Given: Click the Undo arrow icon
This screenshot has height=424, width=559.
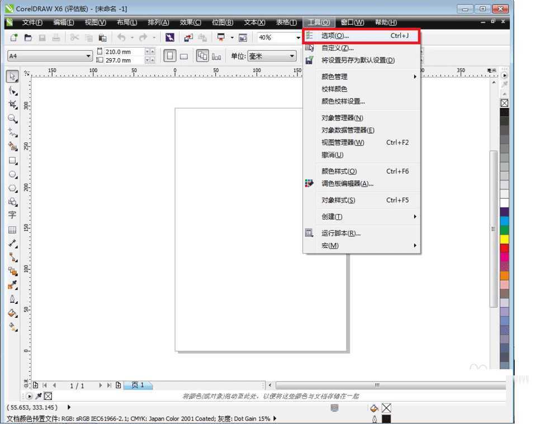Looking at the screenshot, I should pyautogui.click(x=121, y=37).
